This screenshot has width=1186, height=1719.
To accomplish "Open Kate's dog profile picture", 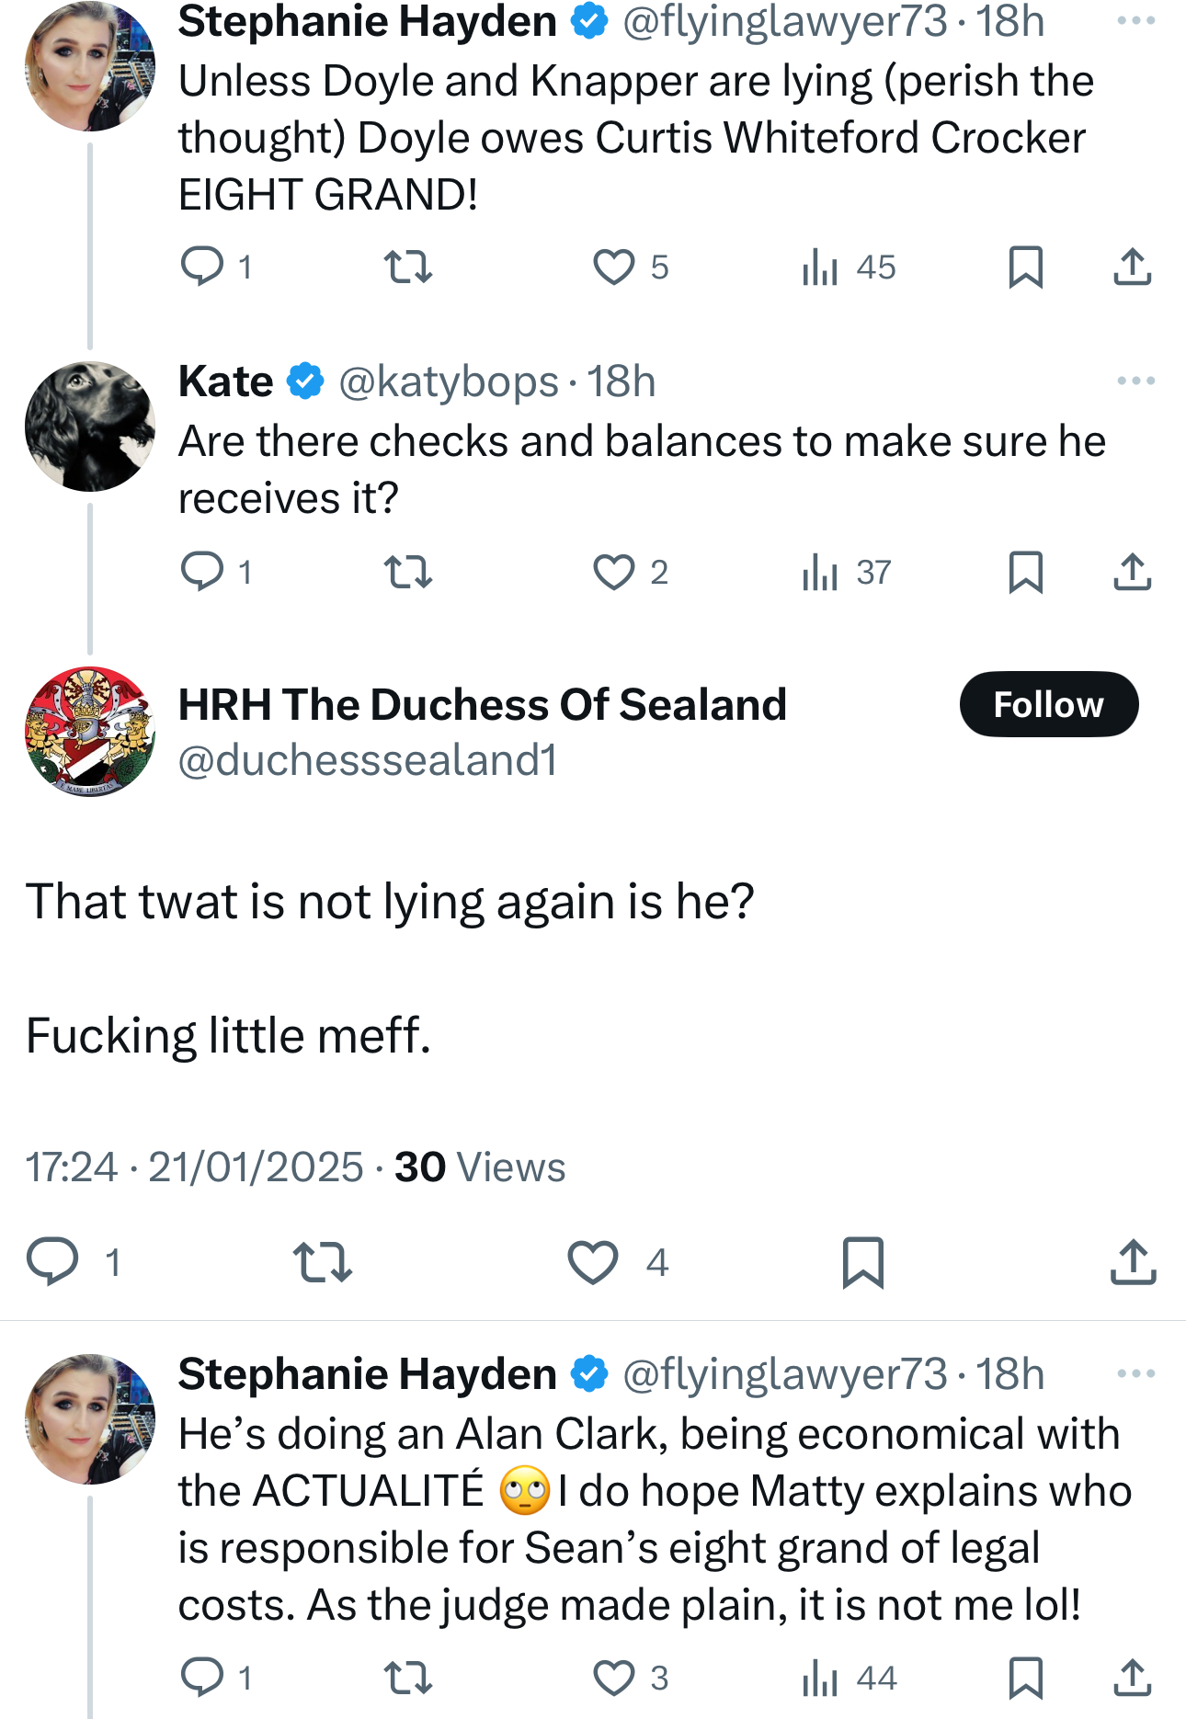I will point(89,427).
